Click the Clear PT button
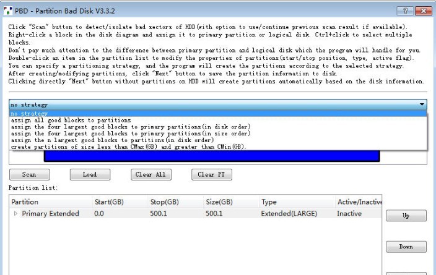 pyautogui.click(x=212, y=174)
